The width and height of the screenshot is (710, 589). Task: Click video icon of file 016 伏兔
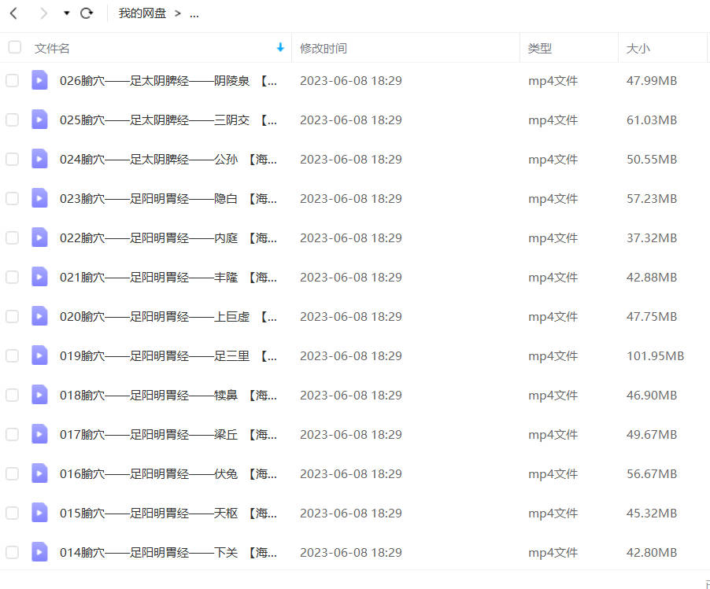(39, 473)
